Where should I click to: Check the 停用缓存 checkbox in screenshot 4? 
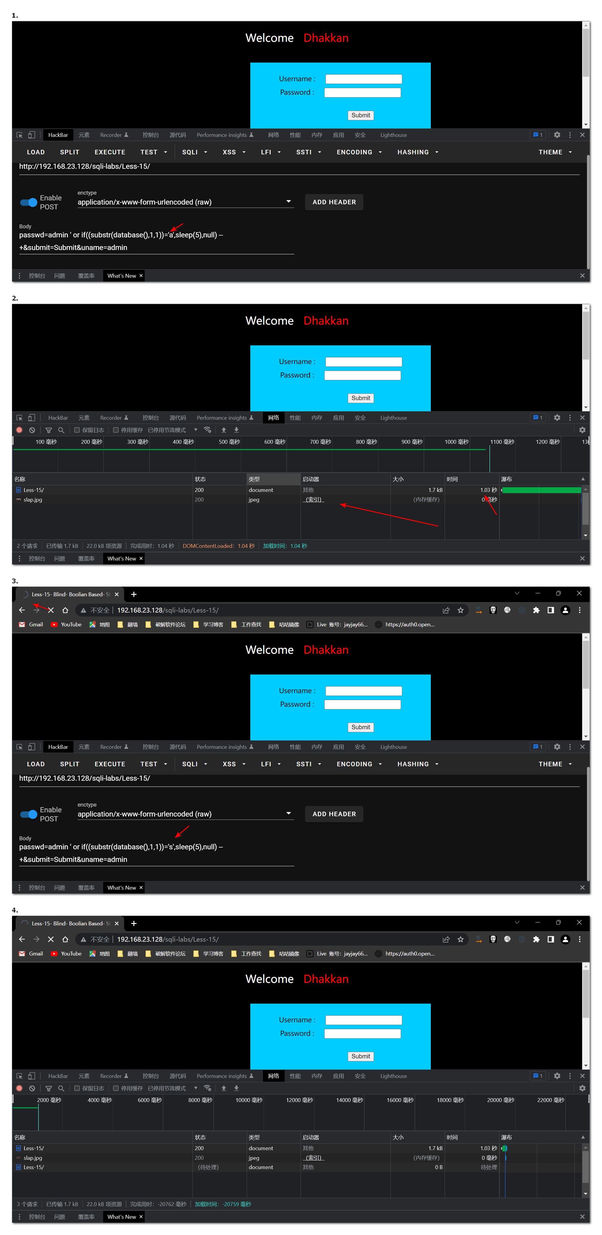pyautogui.click(x=116, y=1088)
